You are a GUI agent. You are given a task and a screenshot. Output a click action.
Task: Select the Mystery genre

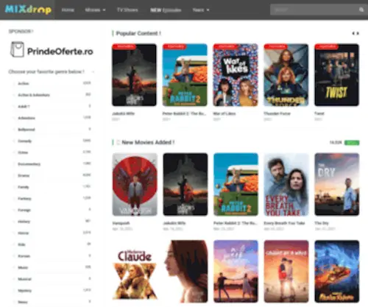[25, 291]
